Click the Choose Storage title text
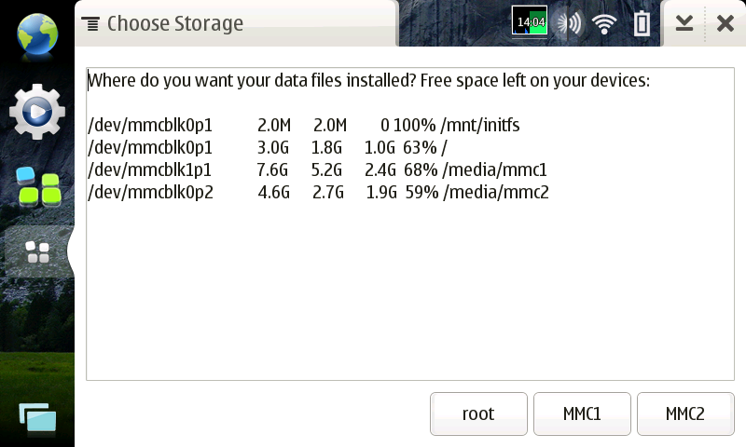 pyautogui.click(x=175, y=23)
